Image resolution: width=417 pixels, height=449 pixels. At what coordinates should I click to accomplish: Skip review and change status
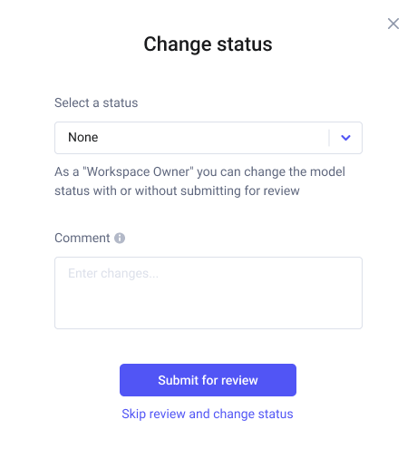(x=208, y=414)
